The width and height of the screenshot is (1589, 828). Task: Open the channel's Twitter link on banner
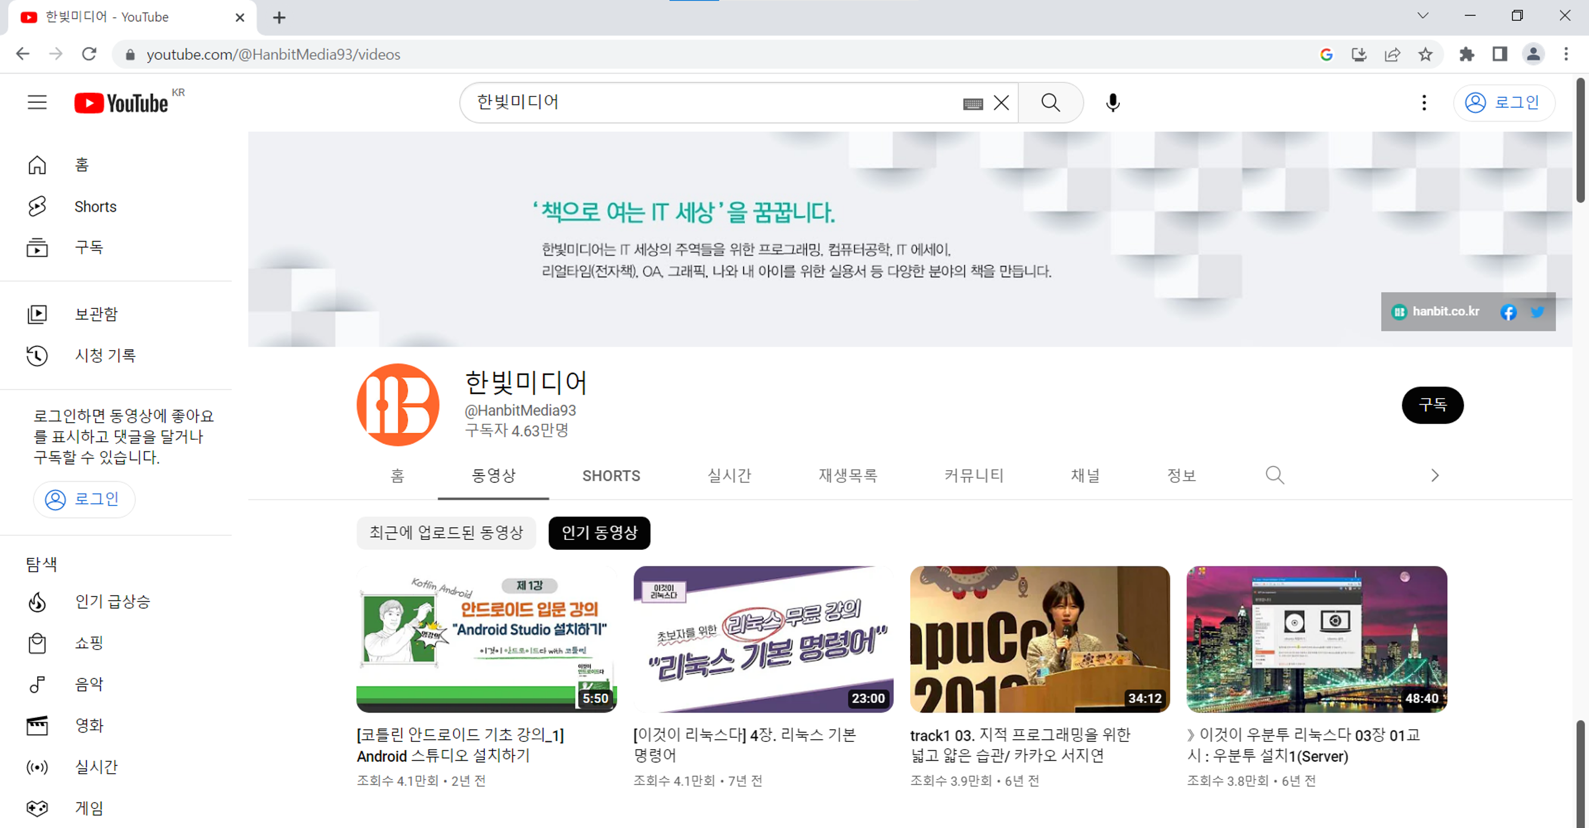coord(1538,312)
